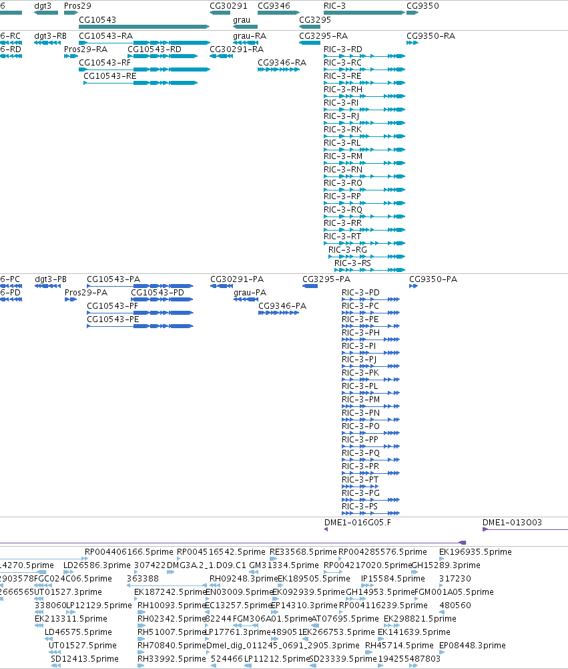Open protein RIC-3-PE
Viewport: 568px width, 669px height.
click(370, 326)
